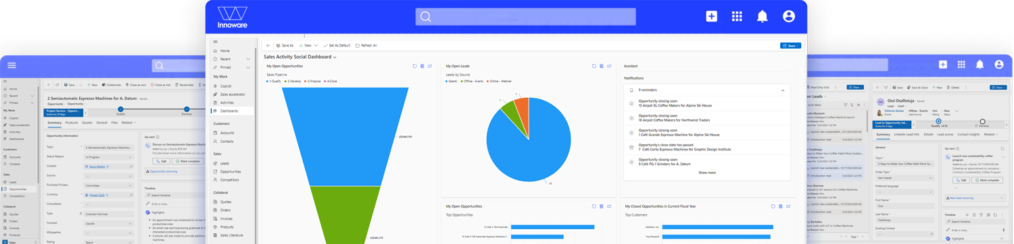
Task: Open Status Reason dropdown in left window
Action: click(108, 157)
